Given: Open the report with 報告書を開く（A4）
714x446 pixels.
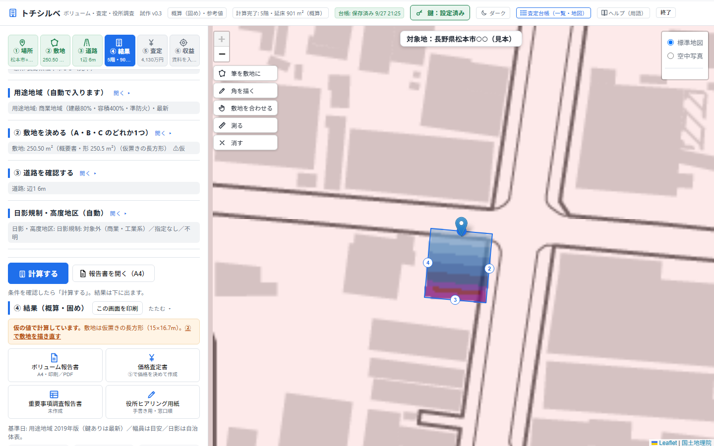Looking at the screenshot, I should [x=113, y=274].
